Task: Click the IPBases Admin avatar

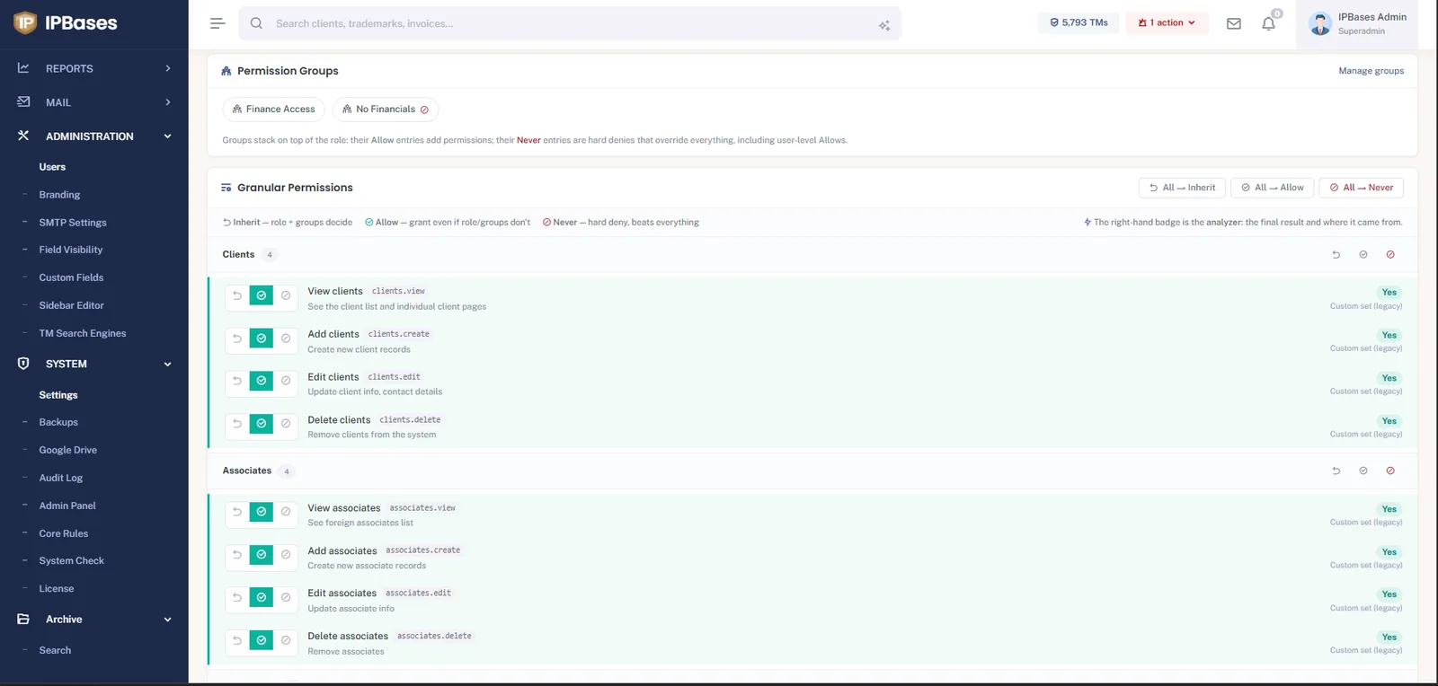Action: (1320, 23)
